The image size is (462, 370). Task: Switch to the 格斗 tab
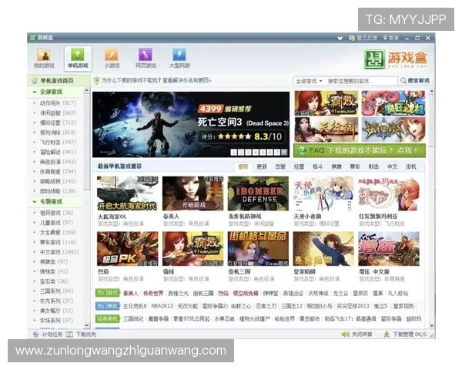point(317,166)
